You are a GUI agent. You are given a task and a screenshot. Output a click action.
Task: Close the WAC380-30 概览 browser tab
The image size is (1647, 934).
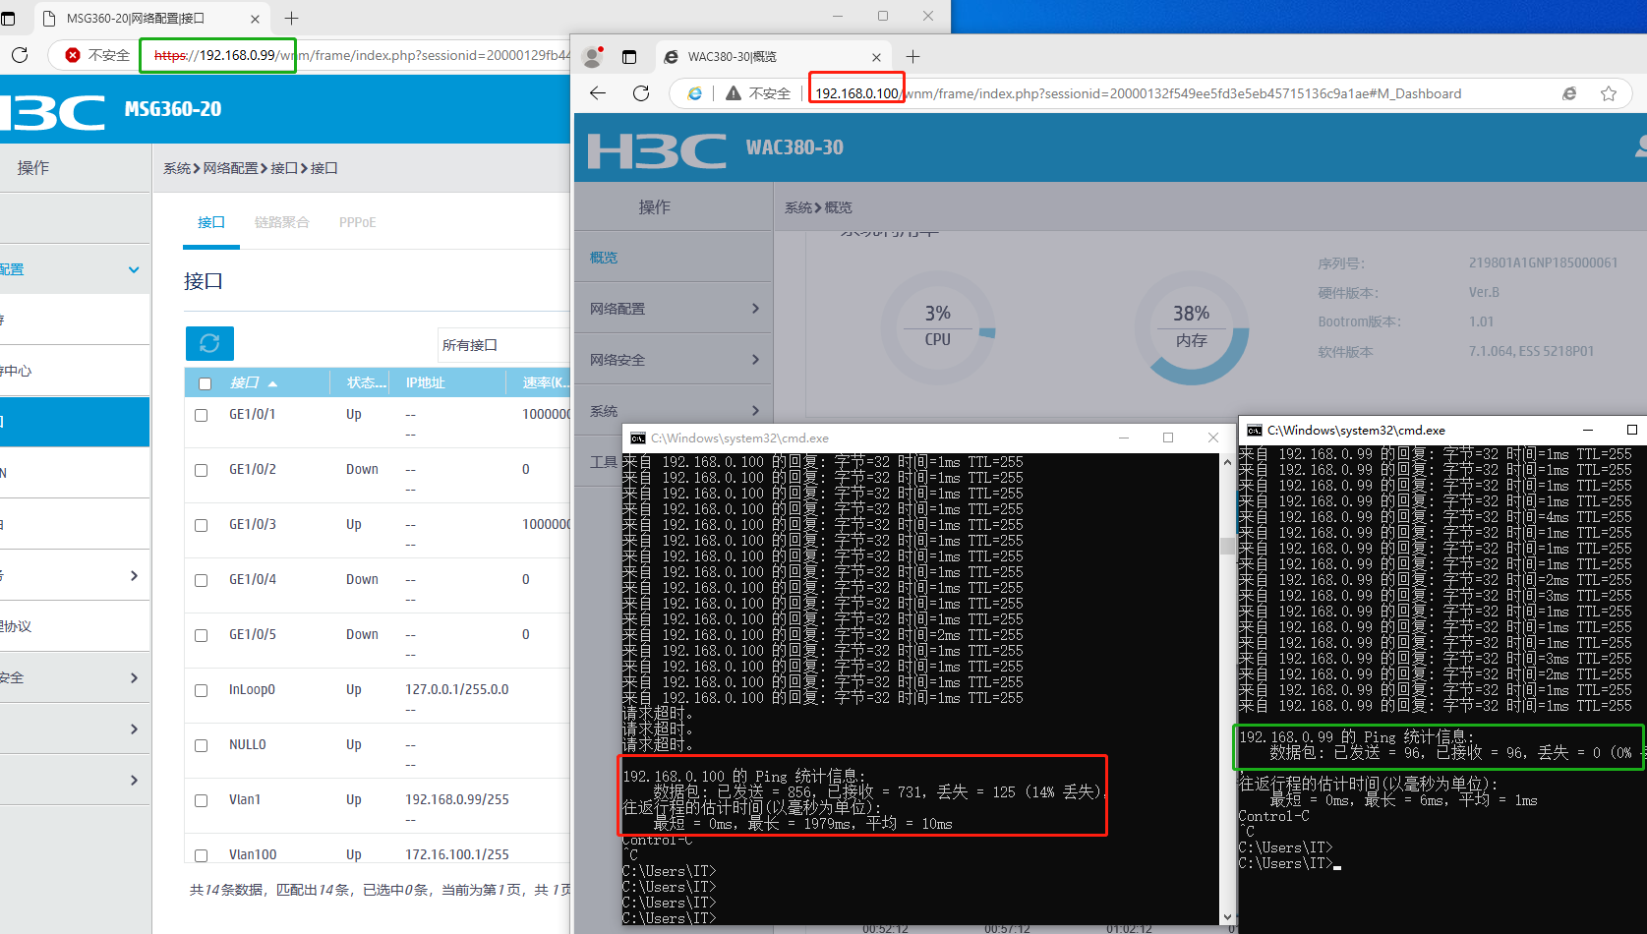(877, 57)
